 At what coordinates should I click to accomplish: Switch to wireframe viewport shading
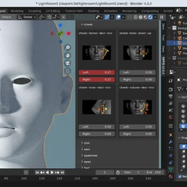(x=136, y=17)
